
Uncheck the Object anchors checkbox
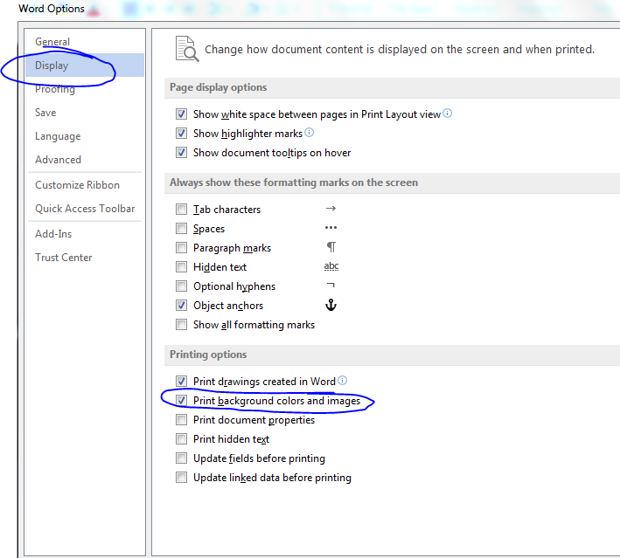coord(181,306)
